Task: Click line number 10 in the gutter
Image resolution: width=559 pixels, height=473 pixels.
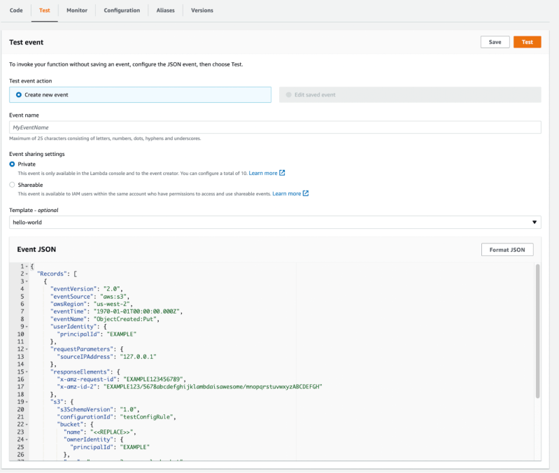Action: click(x=21, y=334)
